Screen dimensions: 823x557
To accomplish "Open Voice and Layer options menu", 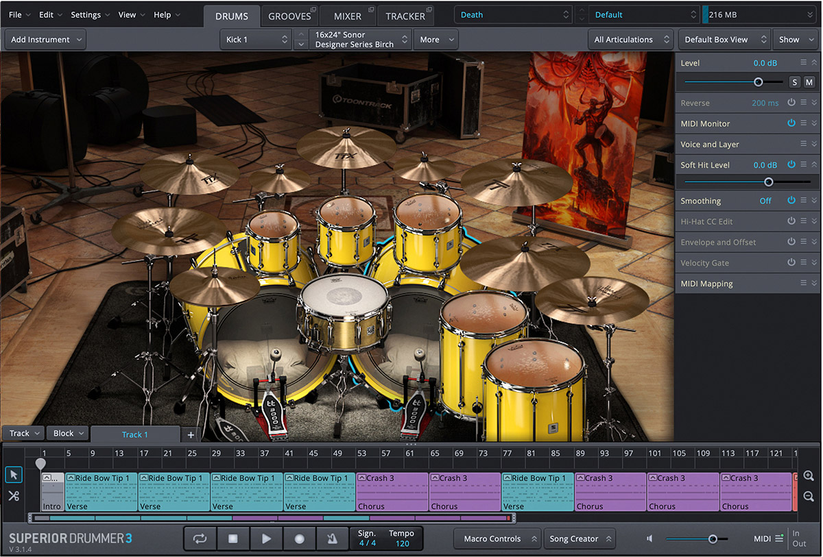I will (x=804, y=144).
